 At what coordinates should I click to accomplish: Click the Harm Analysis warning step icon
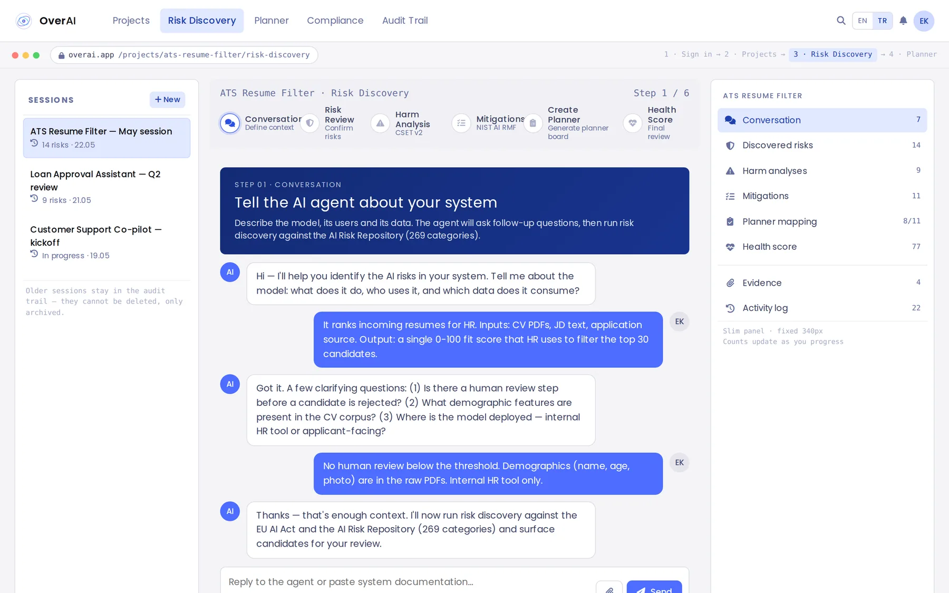[x=380, y=123]
